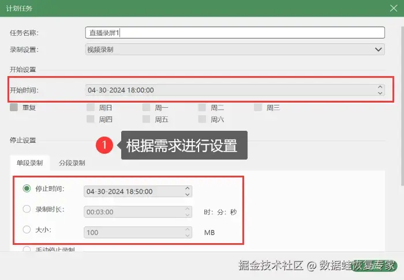Viewport: 404px width, 280px height.
Task: Select the 录制时长 radio button
Action: (27, 209)
